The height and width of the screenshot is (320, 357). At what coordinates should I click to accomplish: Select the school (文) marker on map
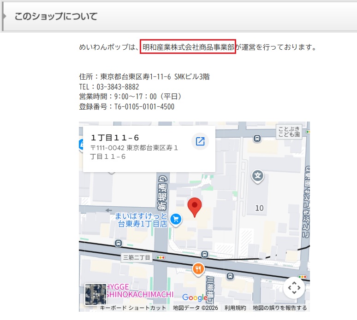(x=258, y=175)
